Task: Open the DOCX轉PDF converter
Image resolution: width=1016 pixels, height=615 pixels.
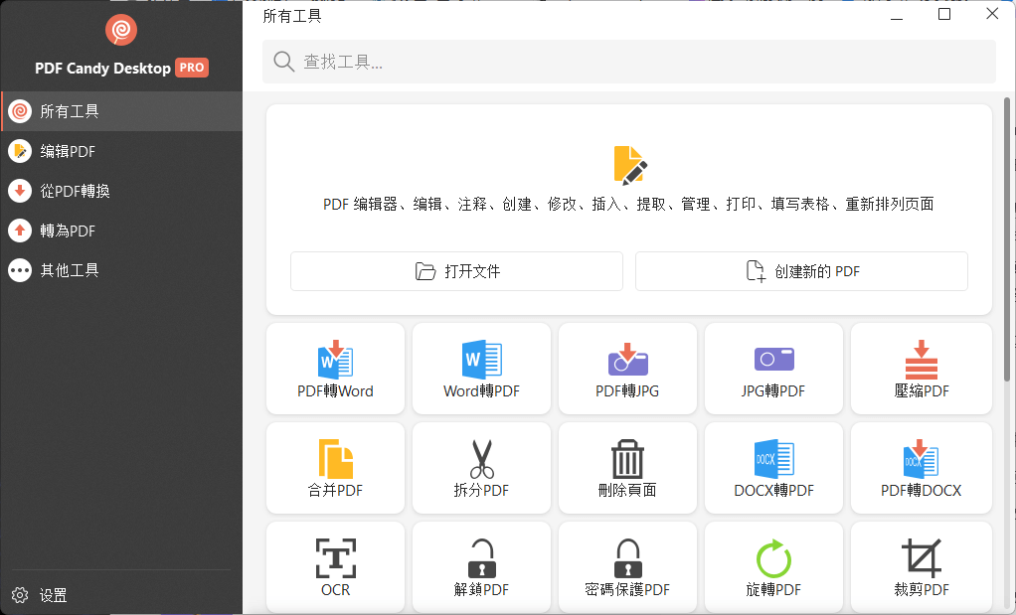Action: [773, 468]
